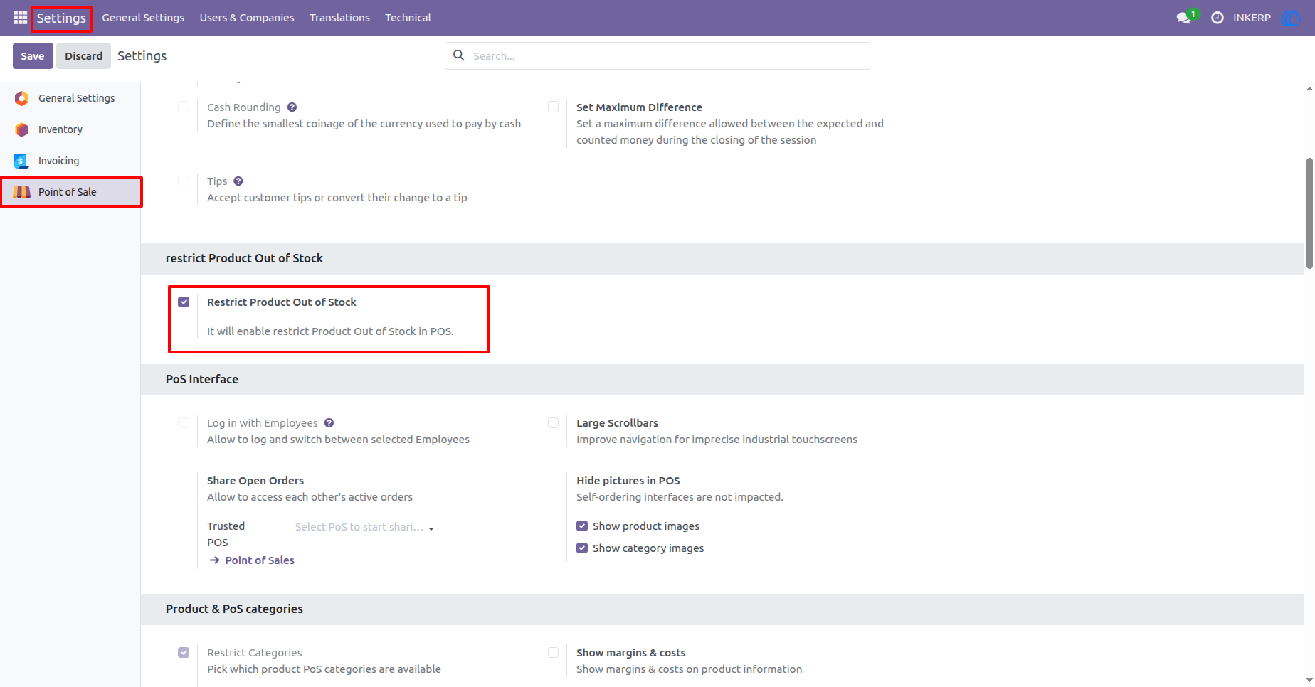Screen dimensions: 1315x687
Task: Open the Cash Rounding help icon
Action: [x=292, y=107]
